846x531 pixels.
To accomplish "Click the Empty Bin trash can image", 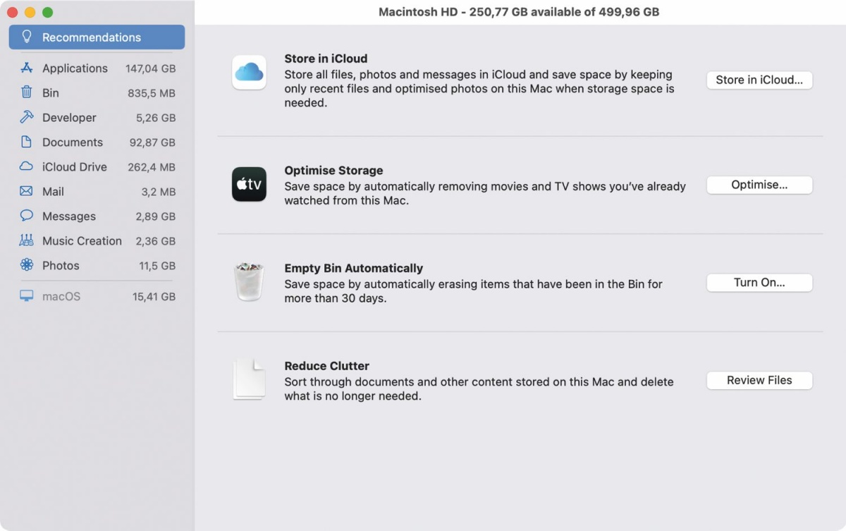I will (249, 281).
